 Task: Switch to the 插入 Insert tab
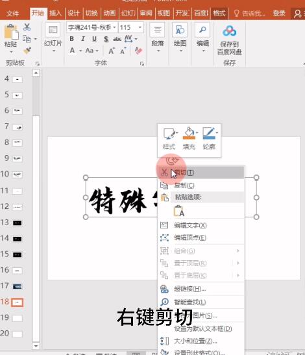pos(55,13)
